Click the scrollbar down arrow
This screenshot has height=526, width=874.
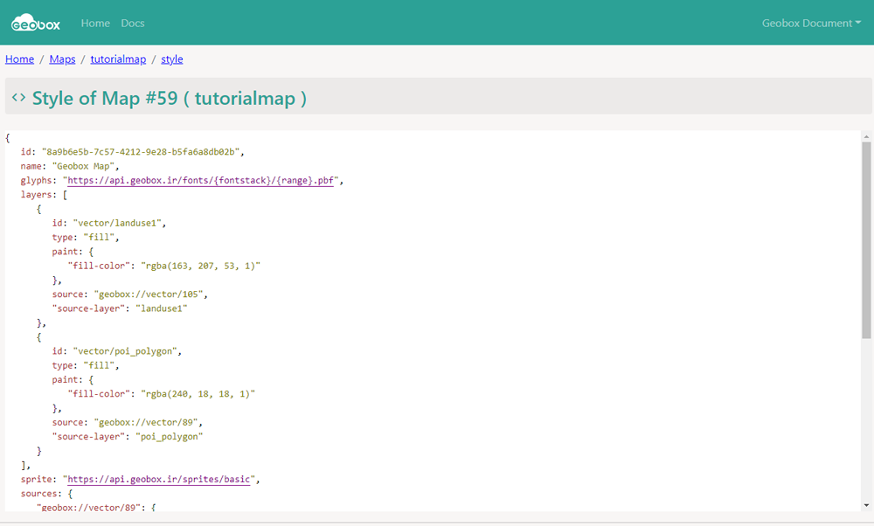[866, 505]
